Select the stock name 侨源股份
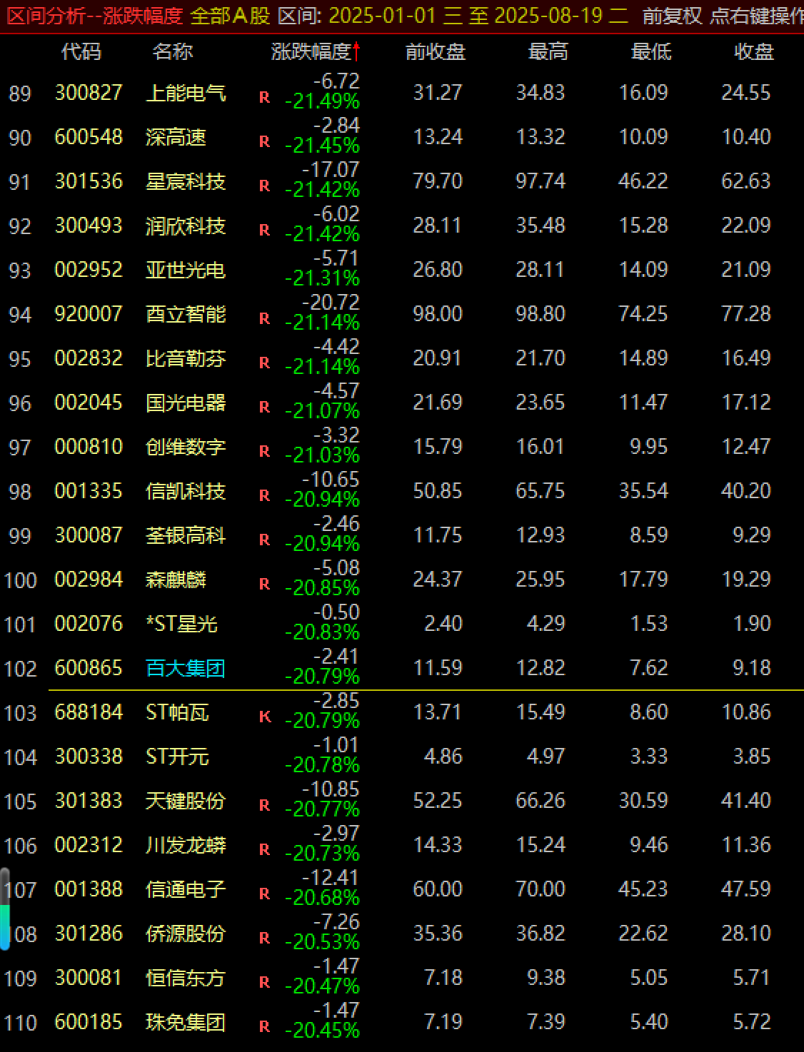The image size is (804, 1052). (x=186, y=934)
